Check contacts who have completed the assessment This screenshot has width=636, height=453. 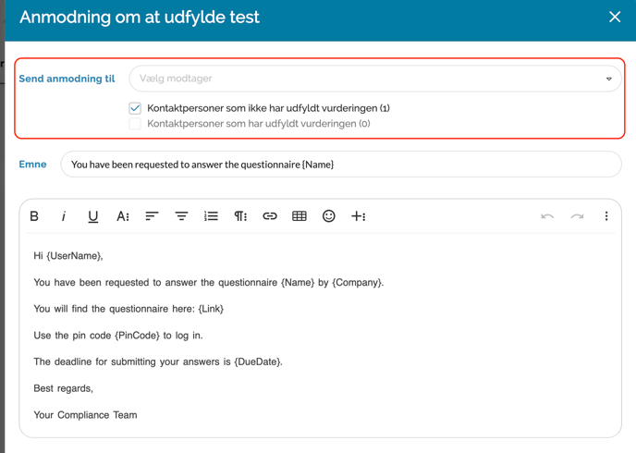coord(135,124)
